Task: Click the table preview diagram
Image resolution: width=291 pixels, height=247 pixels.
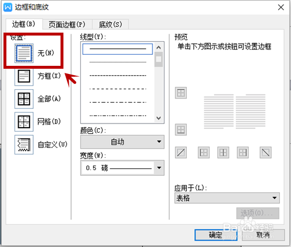Action: click(235, 111)
